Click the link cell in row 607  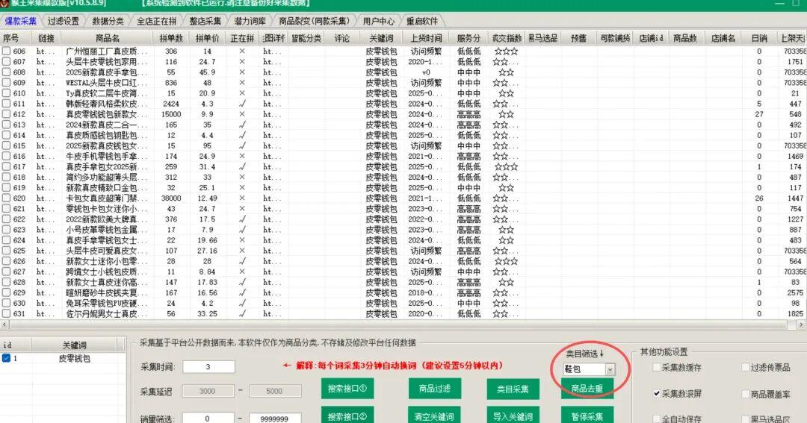[x=45, y=62]
